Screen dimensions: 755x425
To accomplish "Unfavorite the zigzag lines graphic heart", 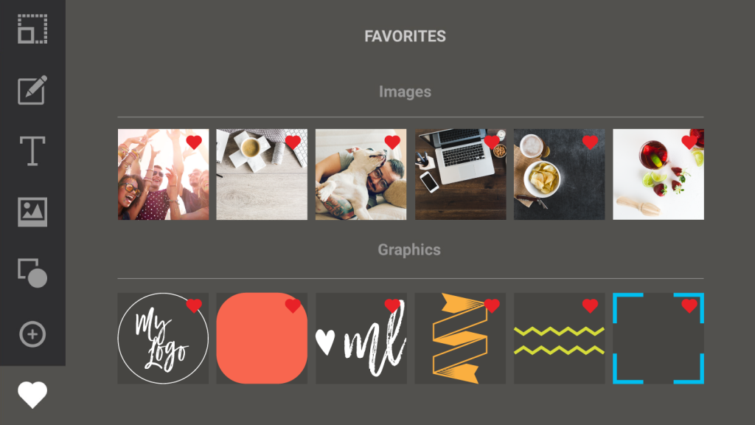I will (591, 305).
